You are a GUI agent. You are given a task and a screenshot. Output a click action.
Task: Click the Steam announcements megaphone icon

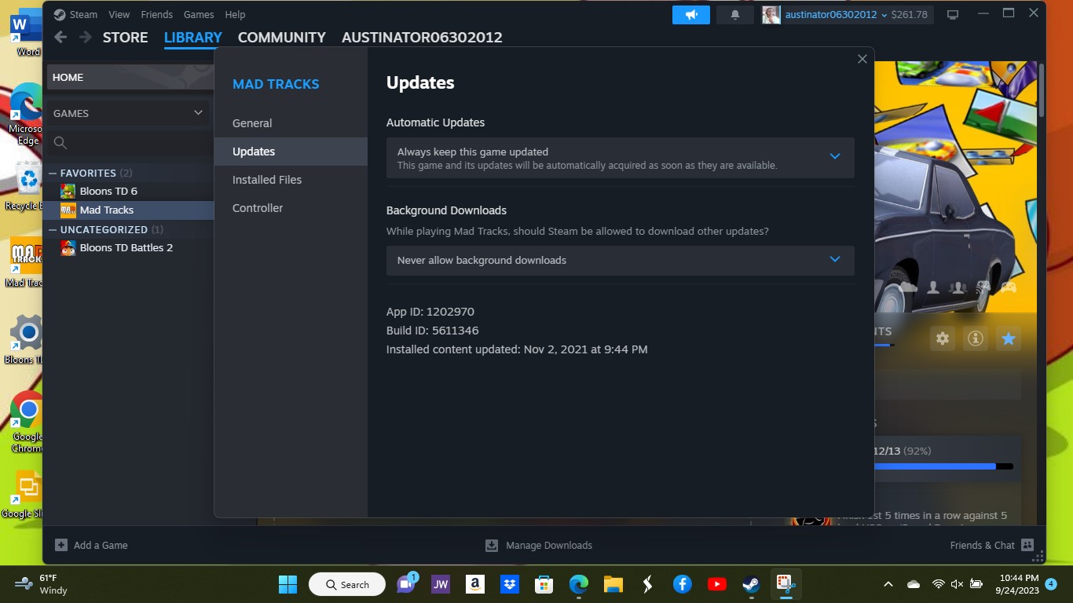691,14
